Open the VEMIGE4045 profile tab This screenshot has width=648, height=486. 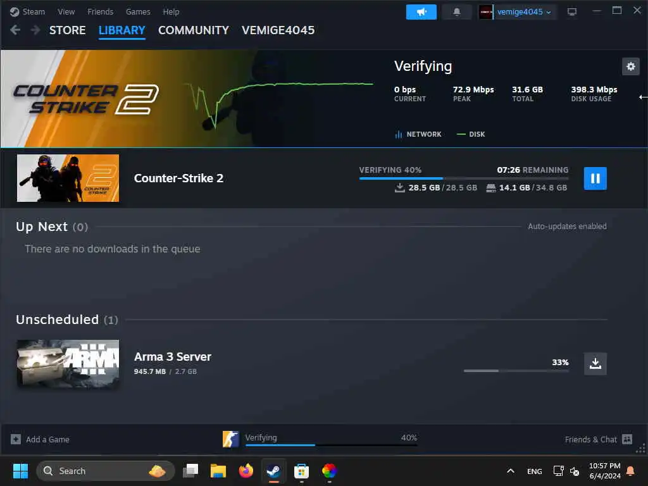point(278,30)
